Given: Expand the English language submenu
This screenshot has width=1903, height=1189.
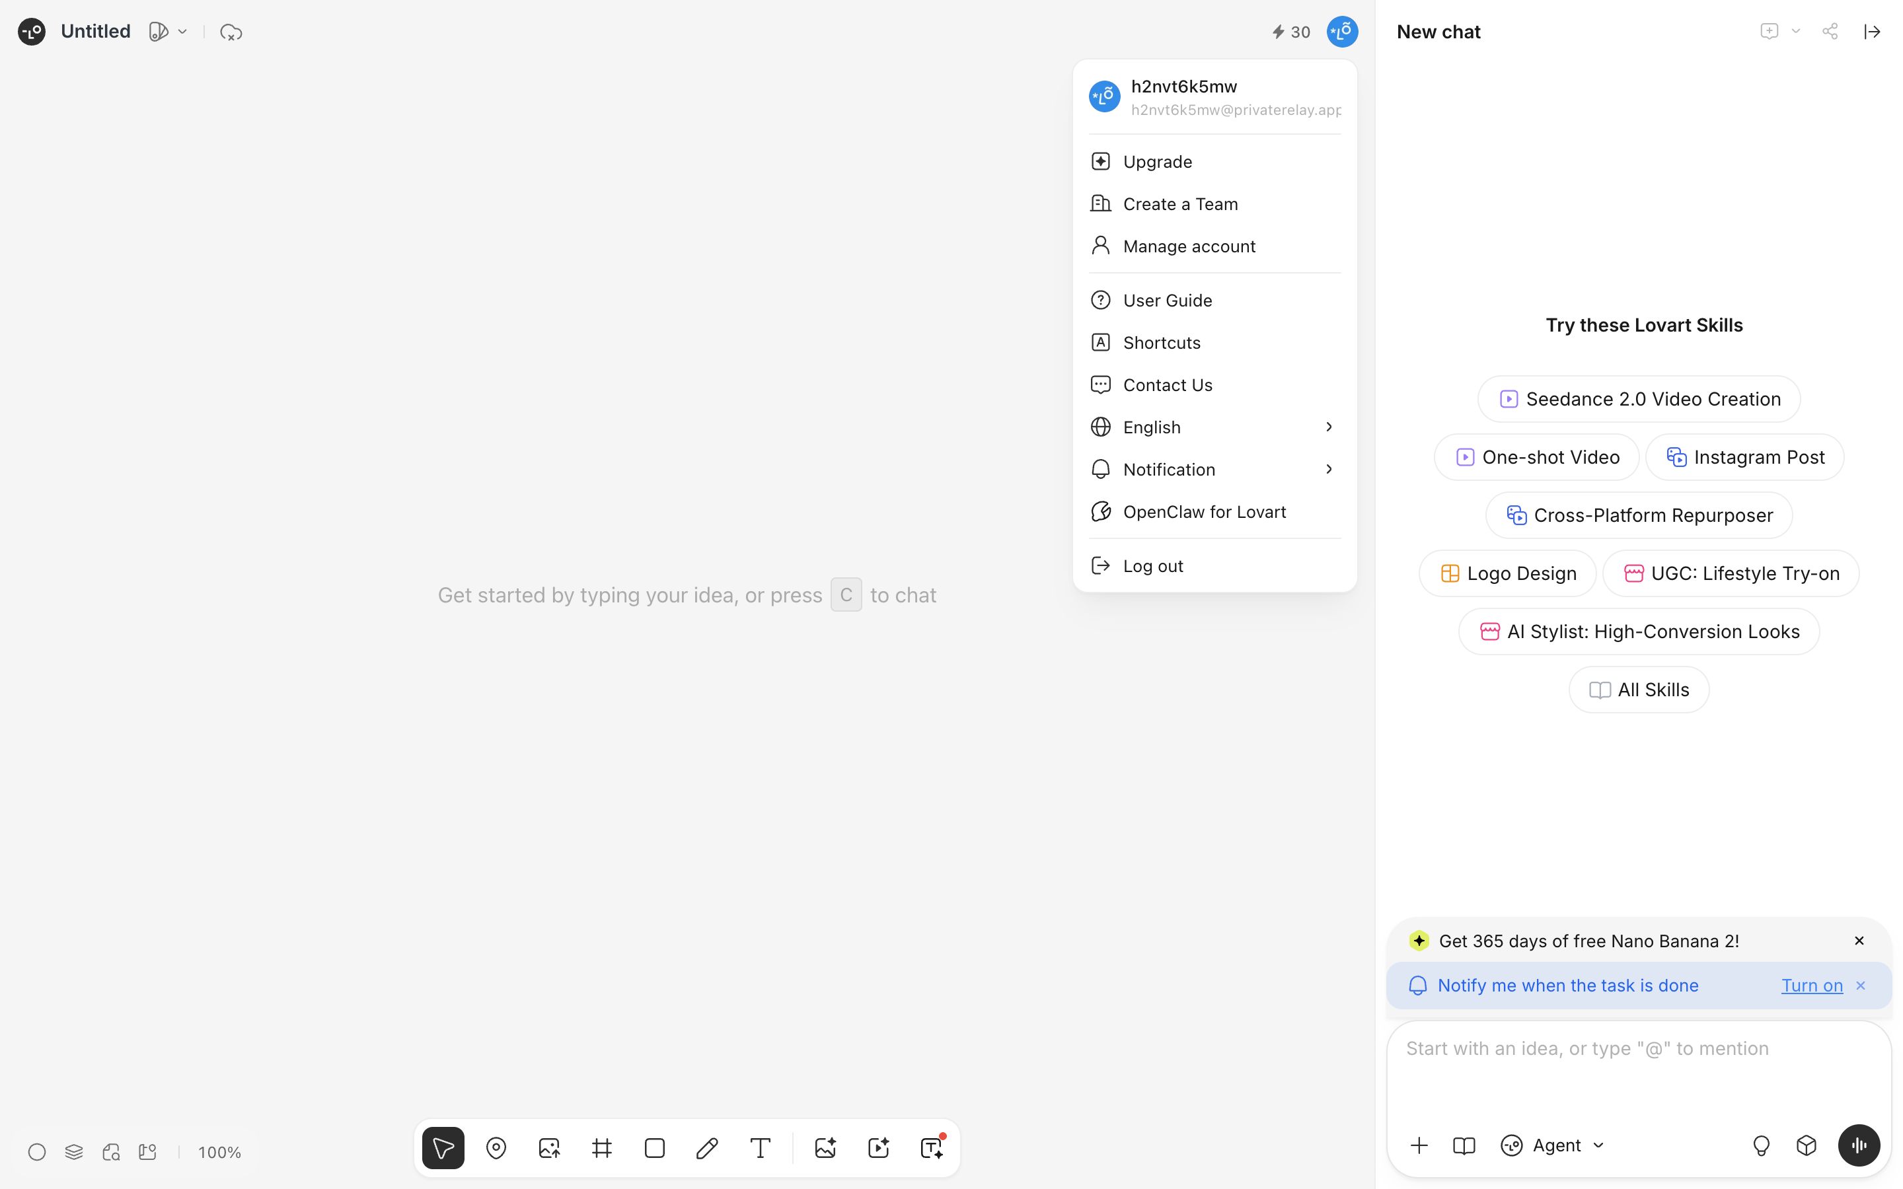Looking at the screenshot, I should click(x=1215, y=427).
